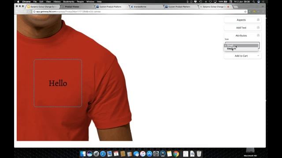Open iTunes from the dock

click(x=143, y=154)
